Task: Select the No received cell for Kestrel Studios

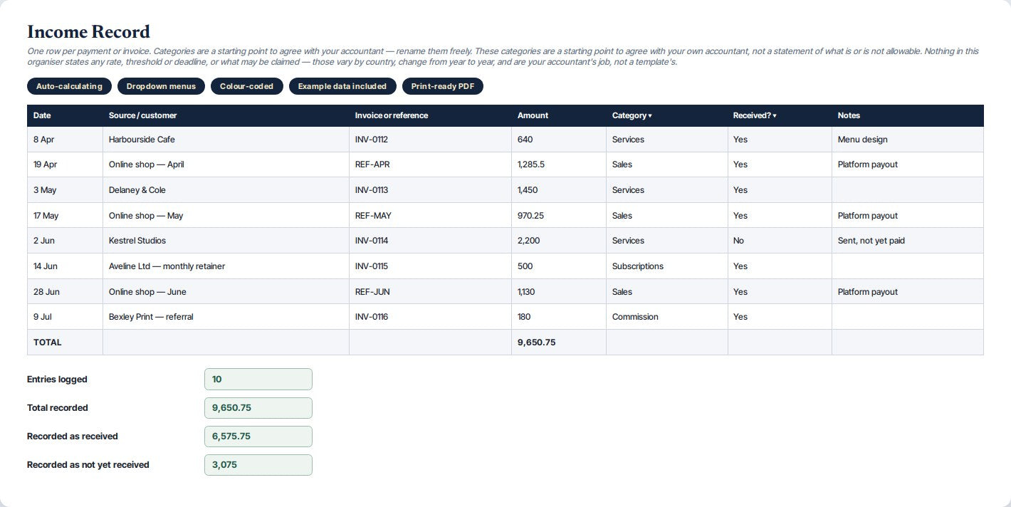Action: point(780,241)
